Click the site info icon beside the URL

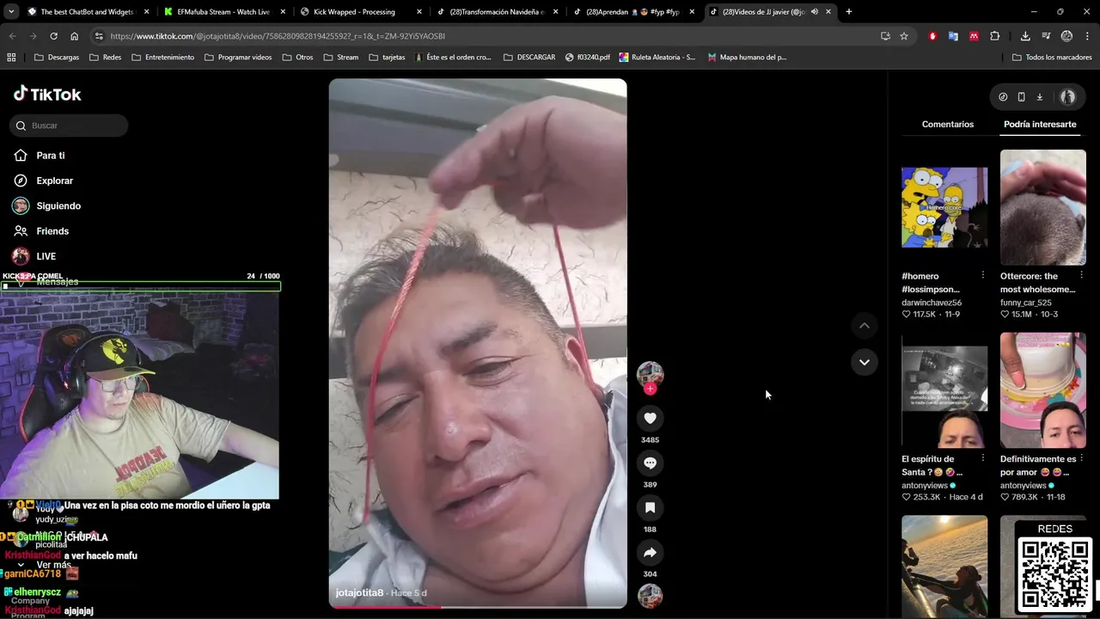(x=99, y=36)
